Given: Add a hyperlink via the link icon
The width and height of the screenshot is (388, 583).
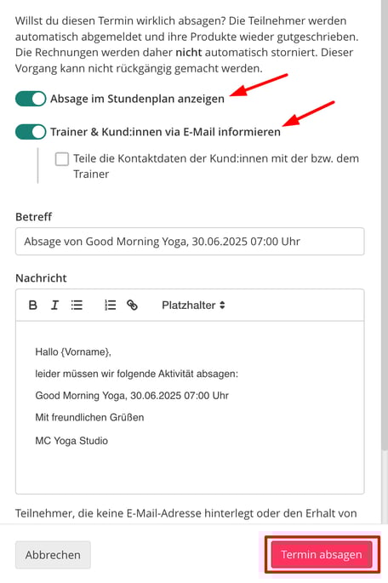Looking at the screenshot, I should (x=132, y=306).
